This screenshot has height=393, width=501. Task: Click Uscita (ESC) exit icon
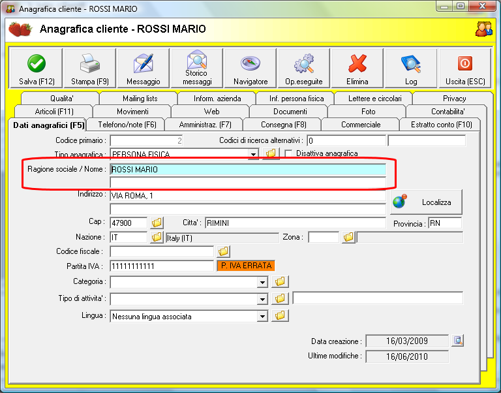click(x=465, y=63)
